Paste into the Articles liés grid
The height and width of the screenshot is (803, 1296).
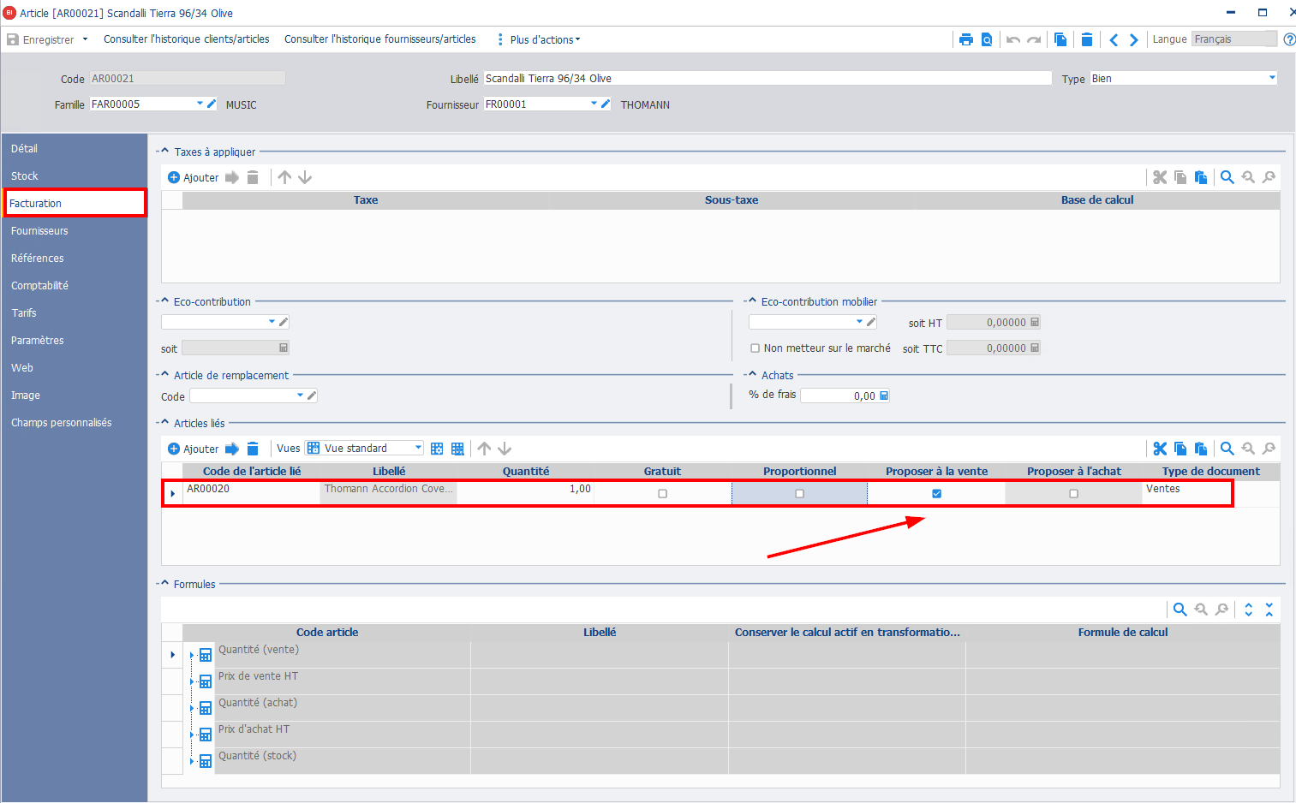click(1201, 449)
